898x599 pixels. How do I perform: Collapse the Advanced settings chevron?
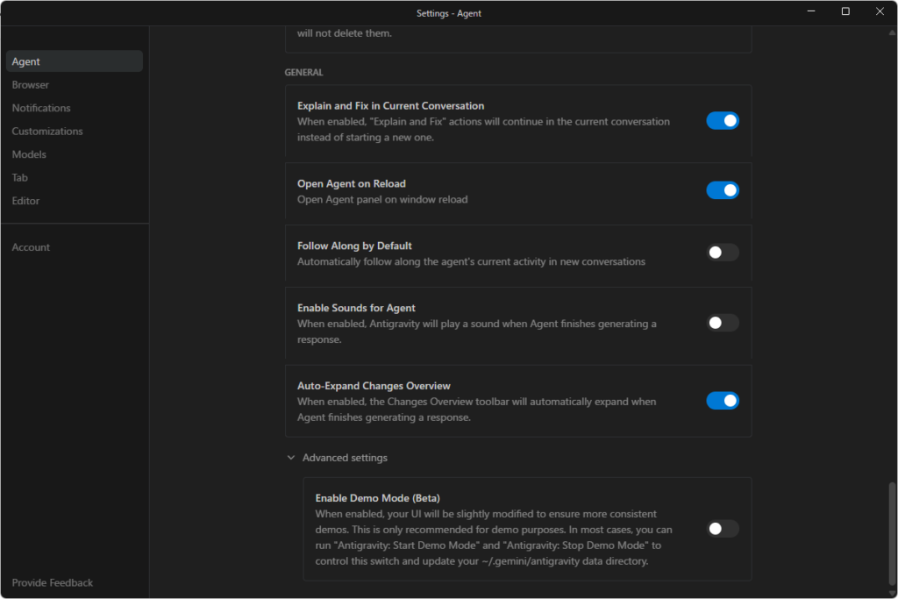click(x=291, y=458)
